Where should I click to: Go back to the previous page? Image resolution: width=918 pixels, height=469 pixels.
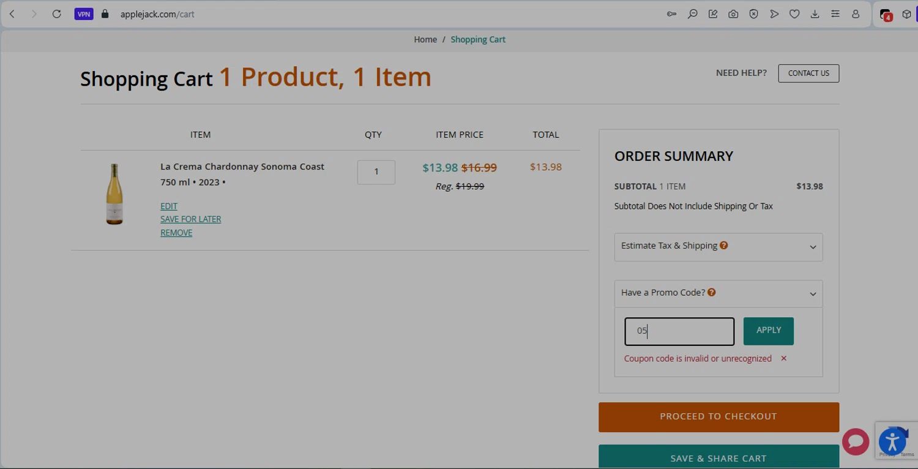[x=12, y=14]
